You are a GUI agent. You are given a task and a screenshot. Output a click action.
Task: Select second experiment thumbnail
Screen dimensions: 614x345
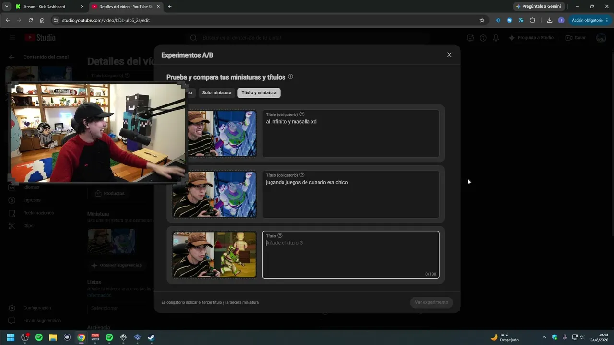[214, 194]
